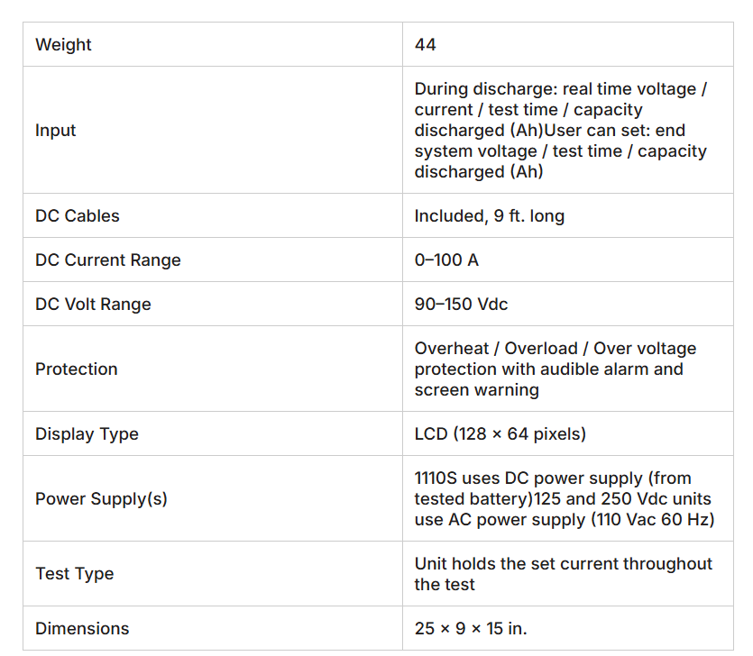Select the 90–150 Vdc value
The width and height of the screenshot is (753, 656).
pos(461,304)
